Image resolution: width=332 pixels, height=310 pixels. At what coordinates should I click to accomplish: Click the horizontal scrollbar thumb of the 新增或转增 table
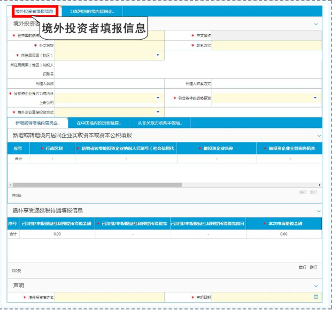pyautogui.click(x=97, y=185)
